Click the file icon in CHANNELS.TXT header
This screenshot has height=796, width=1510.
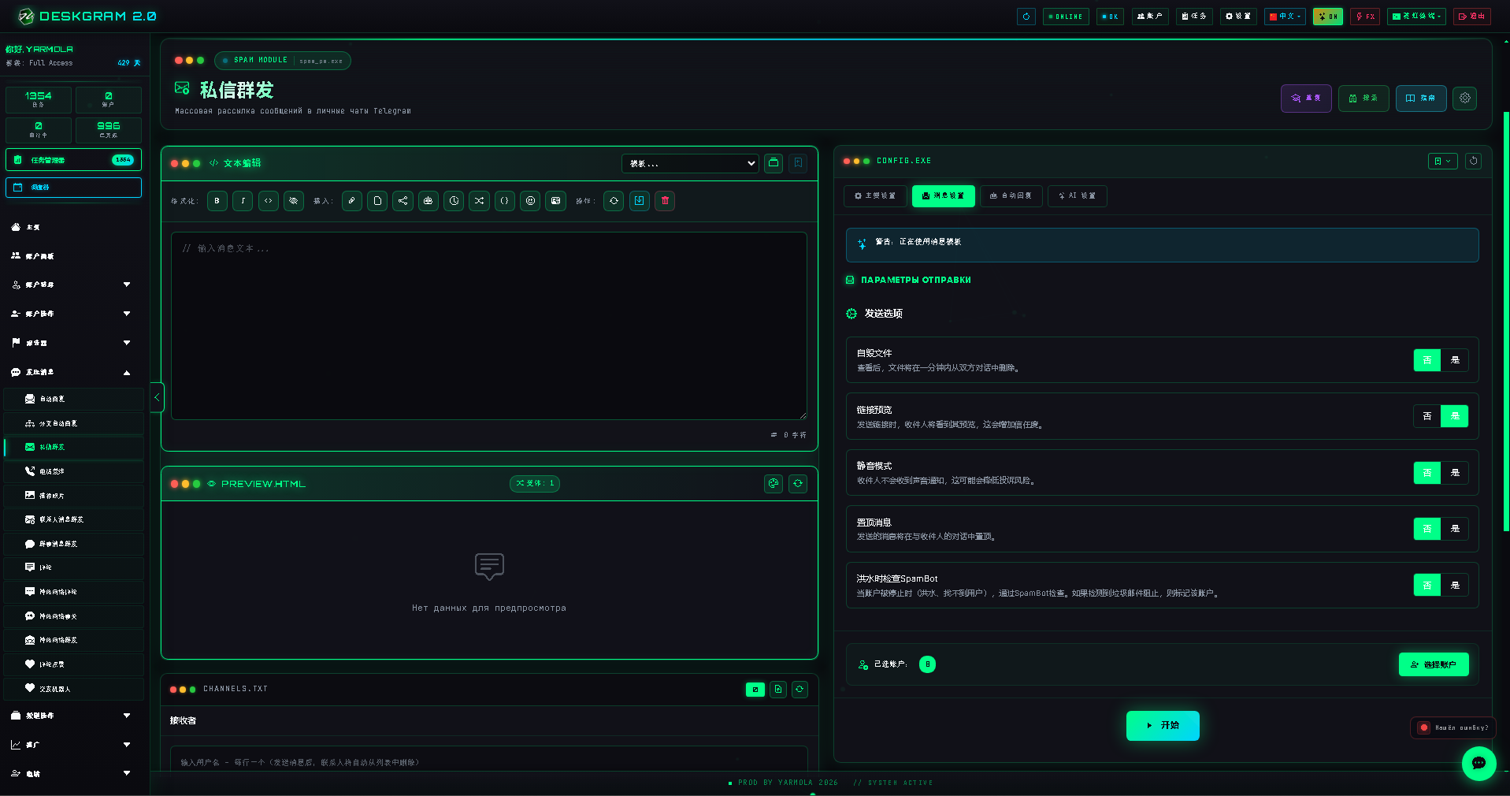(x=778, y=690)
